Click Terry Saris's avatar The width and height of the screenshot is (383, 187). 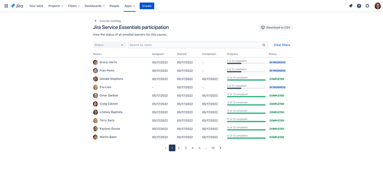pyautogui.click(x=95, y=120)
